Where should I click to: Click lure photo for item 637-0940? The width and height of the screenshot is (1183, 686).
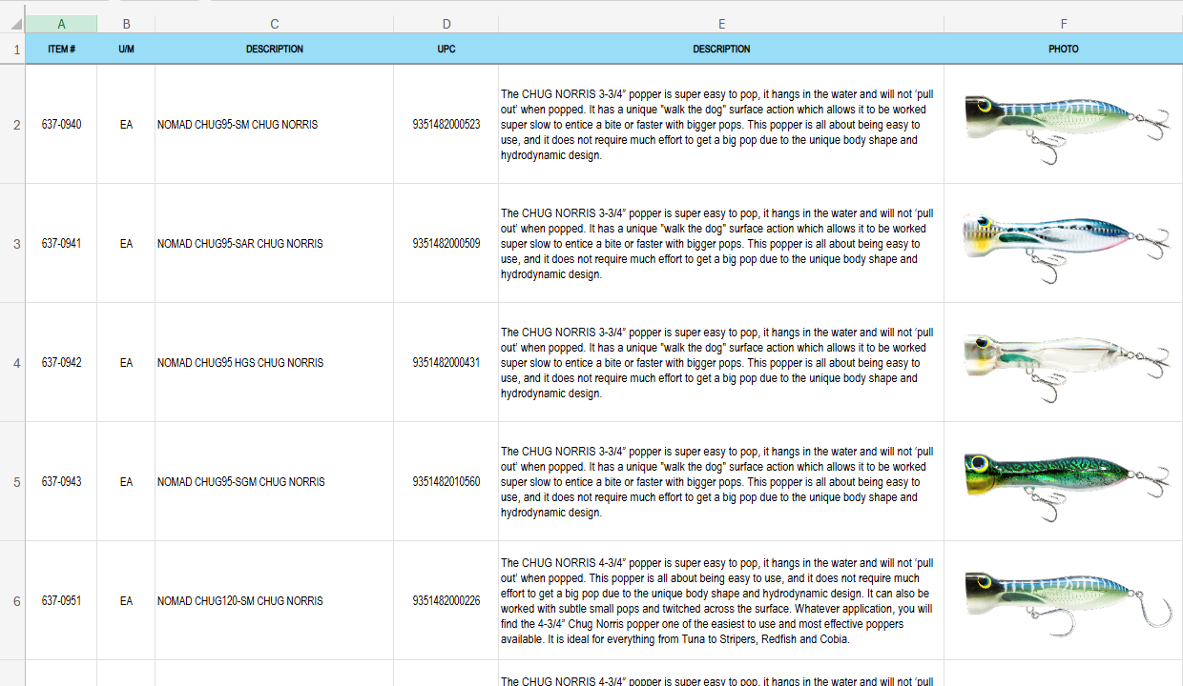click(1068, 129)
